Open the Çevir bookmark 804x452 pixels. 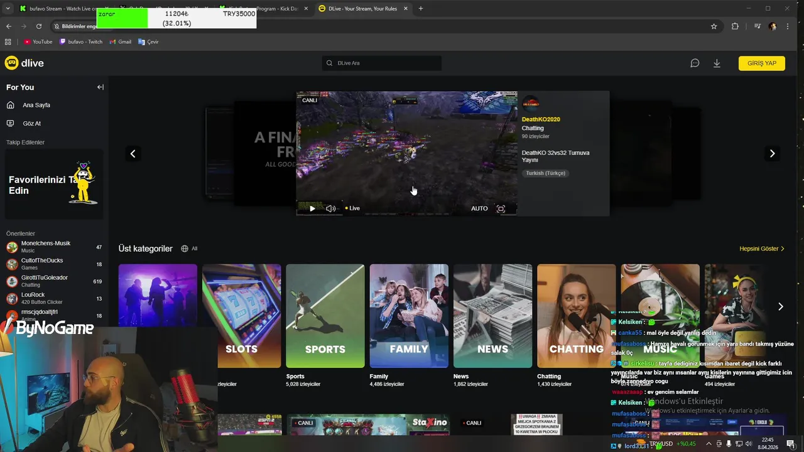(148, 42)
